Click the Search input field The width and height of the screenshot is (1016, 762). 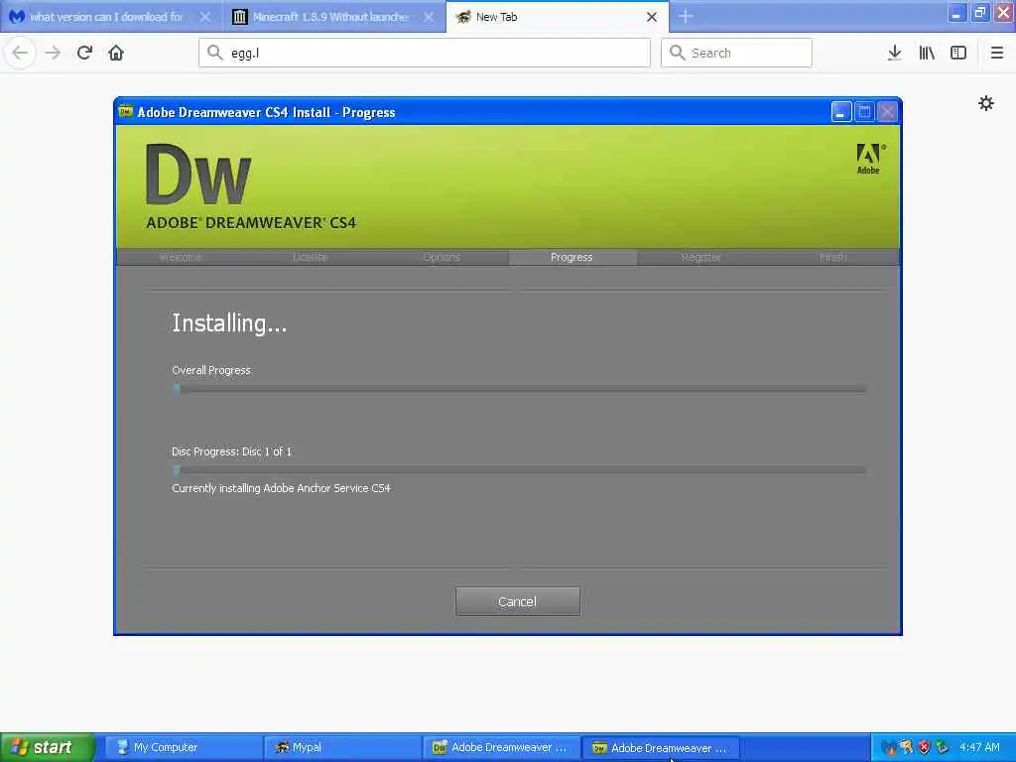coord(736,53)
